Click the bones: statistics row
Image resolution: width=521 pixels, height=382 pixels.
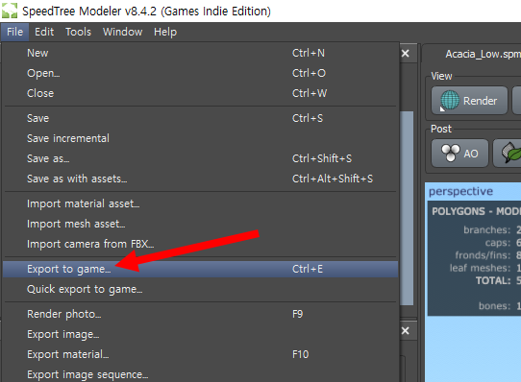point(500,306)
